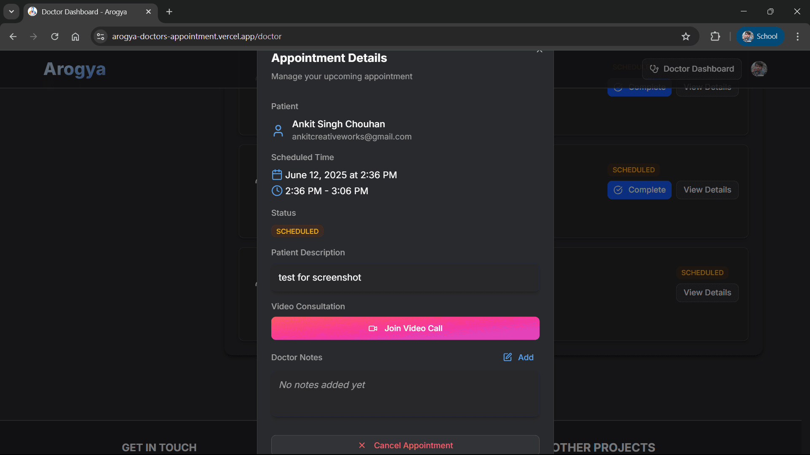Open the browser home page
Image resolution: width=810 pixels, height=455 pixels.
pyautogui.click(x=75, y=37)
